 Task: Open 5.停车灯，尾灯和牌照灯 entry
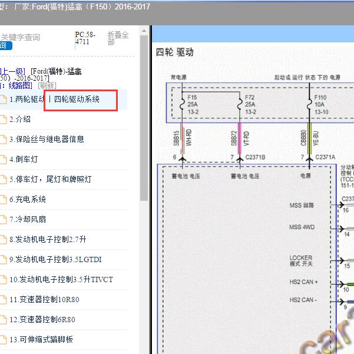click(50, 179)
